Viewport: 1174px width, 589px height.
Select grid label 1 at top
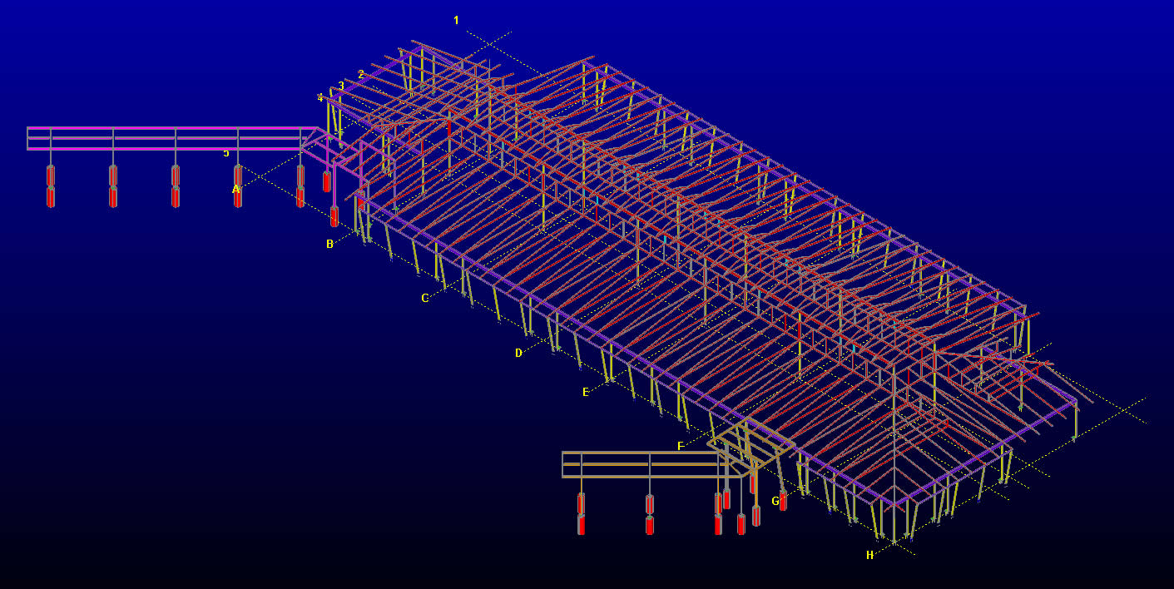click(x=456, y=20)
